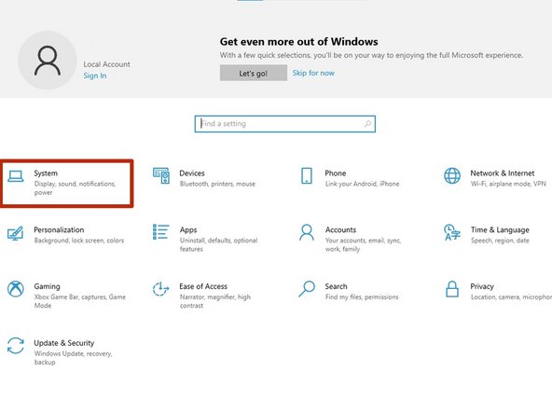Open the Privacy lock icon
Image resolution: width=552 pixels, height=414 pixels.
[452, 289]
